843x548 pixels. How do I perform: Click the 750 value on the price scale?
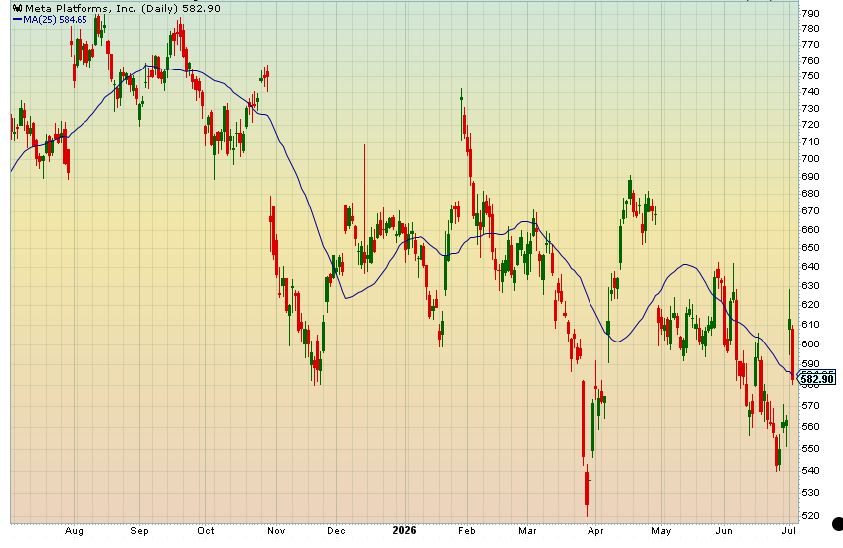(810, 76)
